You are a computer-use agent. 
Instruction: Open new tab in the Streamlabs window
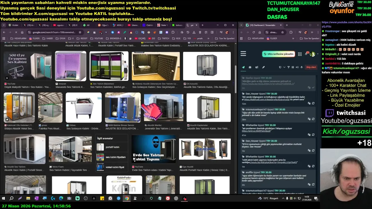(287, 25)
